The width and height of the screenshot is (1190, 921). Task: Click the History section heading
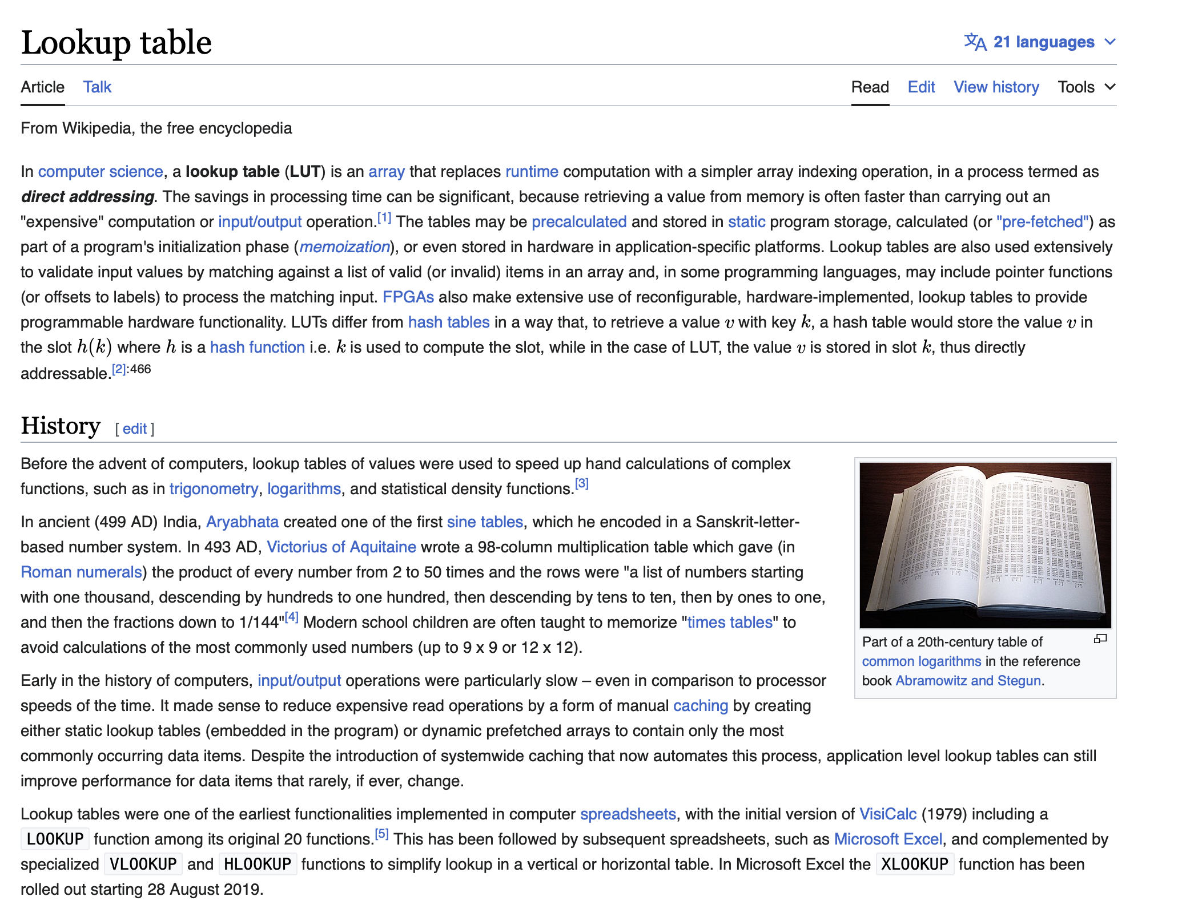point(61,426)
